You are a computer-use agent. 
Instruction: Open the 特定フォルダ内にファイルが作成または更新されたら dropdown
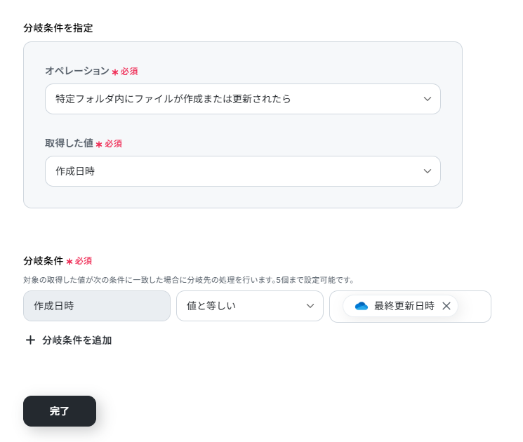point(243,99)
